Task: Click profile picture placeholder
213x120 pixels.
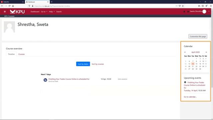Action: pos(9,27)
